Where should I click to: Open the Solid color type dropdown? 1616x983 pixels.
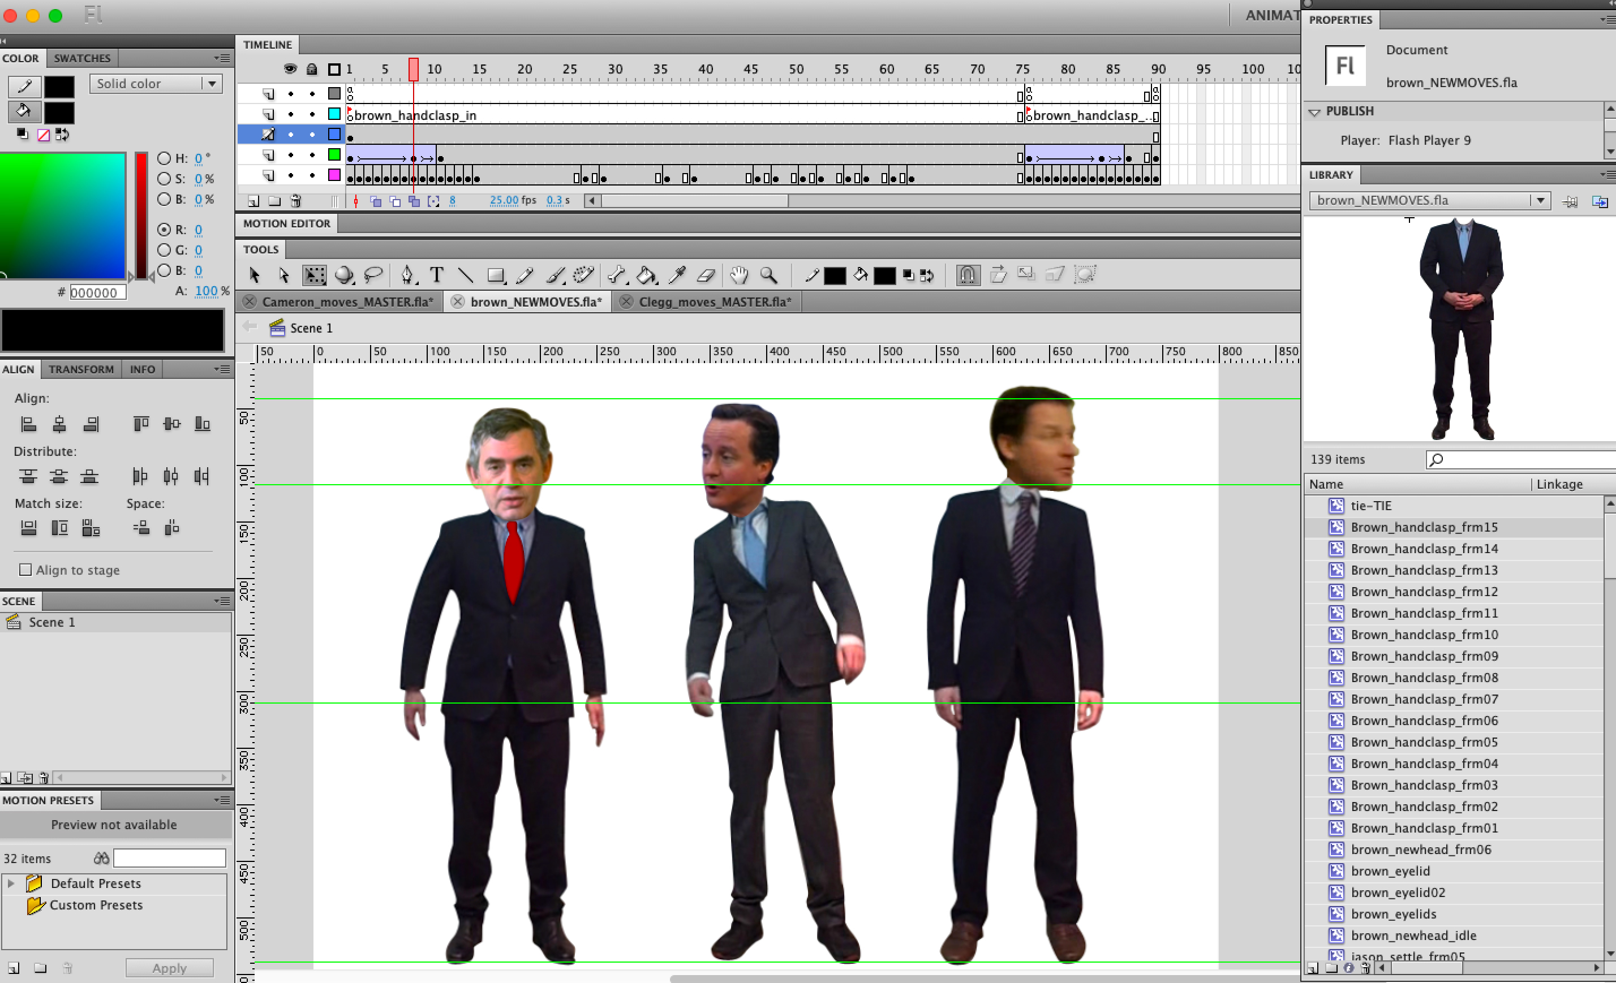[x=156, y=83]
